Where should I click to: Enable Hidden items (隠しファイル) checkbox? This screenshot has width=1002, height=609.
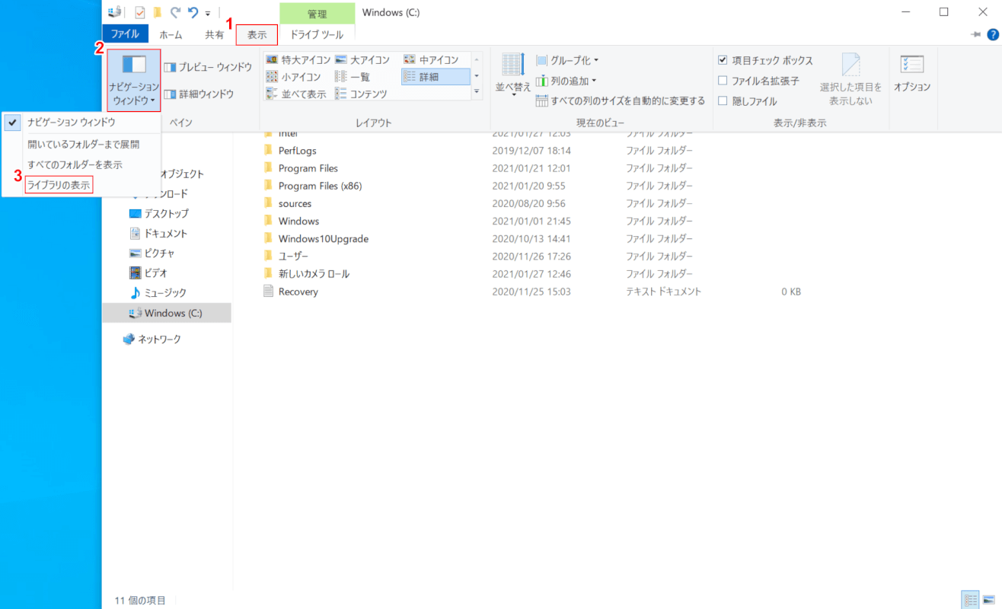pos(723,100)
